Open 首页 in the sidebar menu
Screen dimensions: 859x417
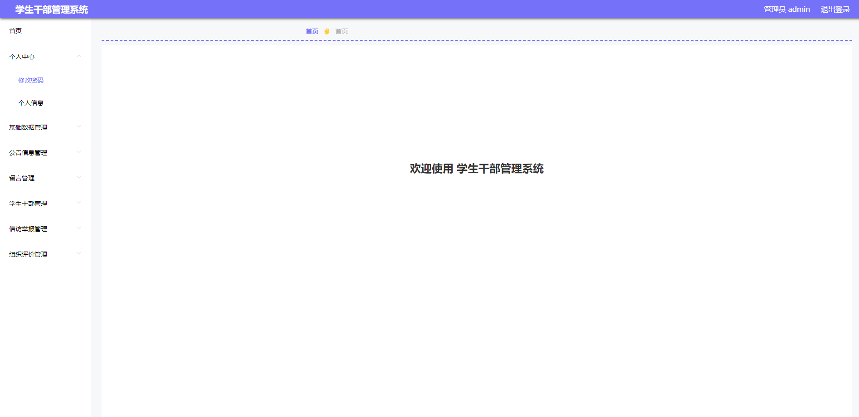(15, 31)
